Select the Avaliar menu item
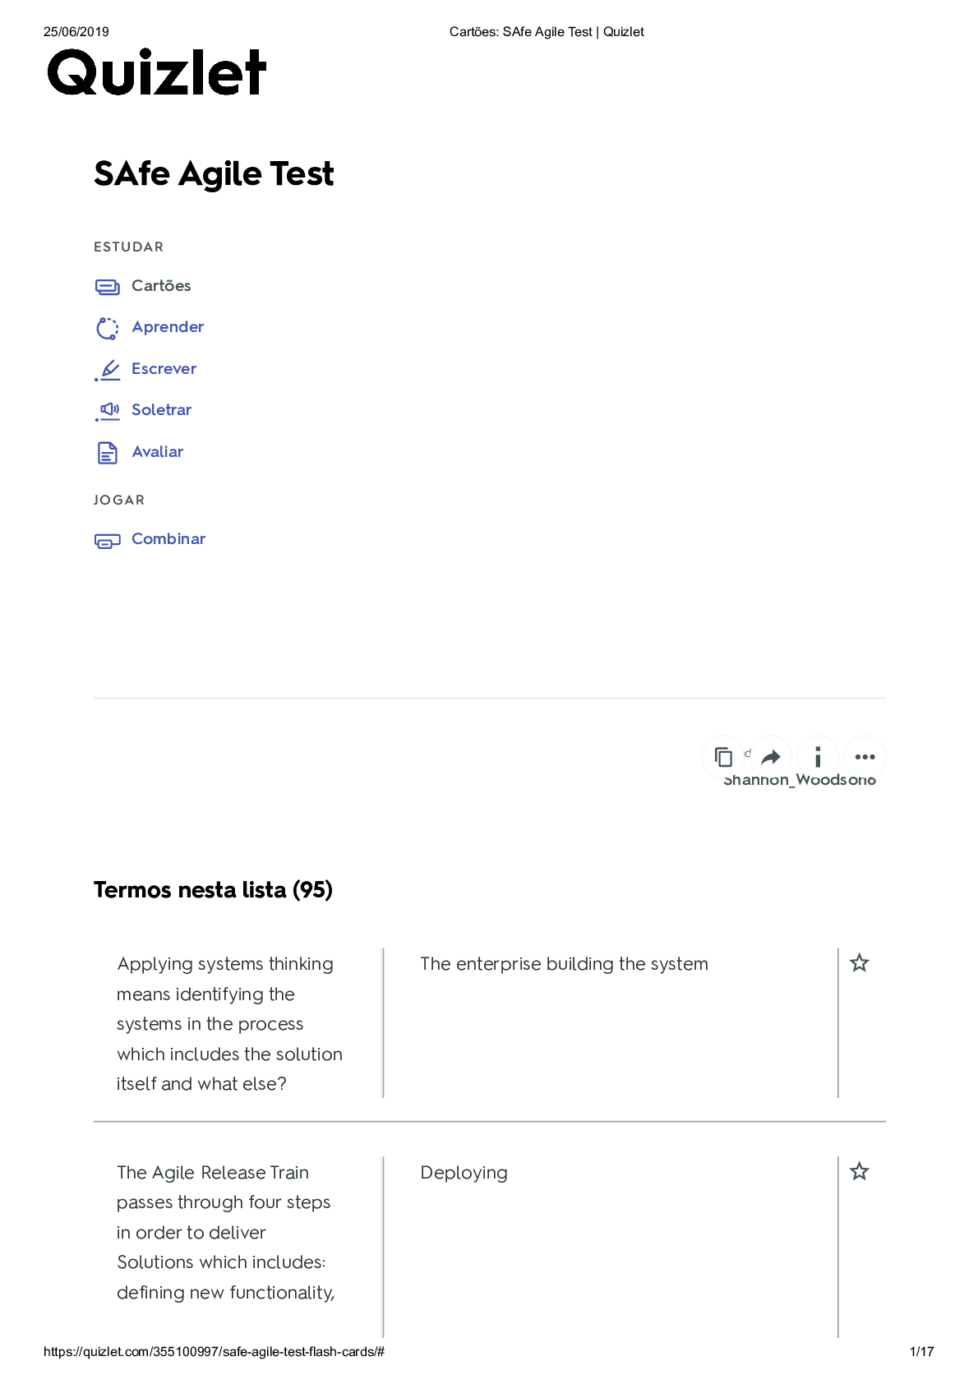 (157, 452)
